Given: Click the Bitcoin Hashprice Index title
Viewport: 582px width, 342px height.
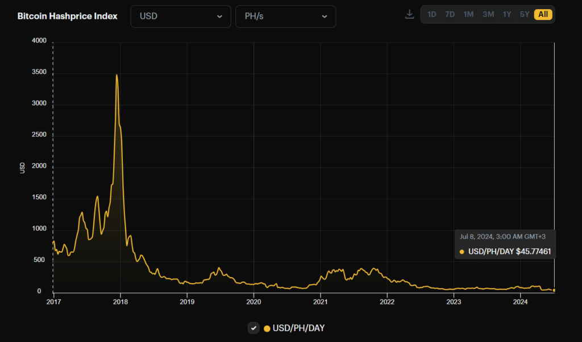Looking at the screenshot, I should [68, 16].
